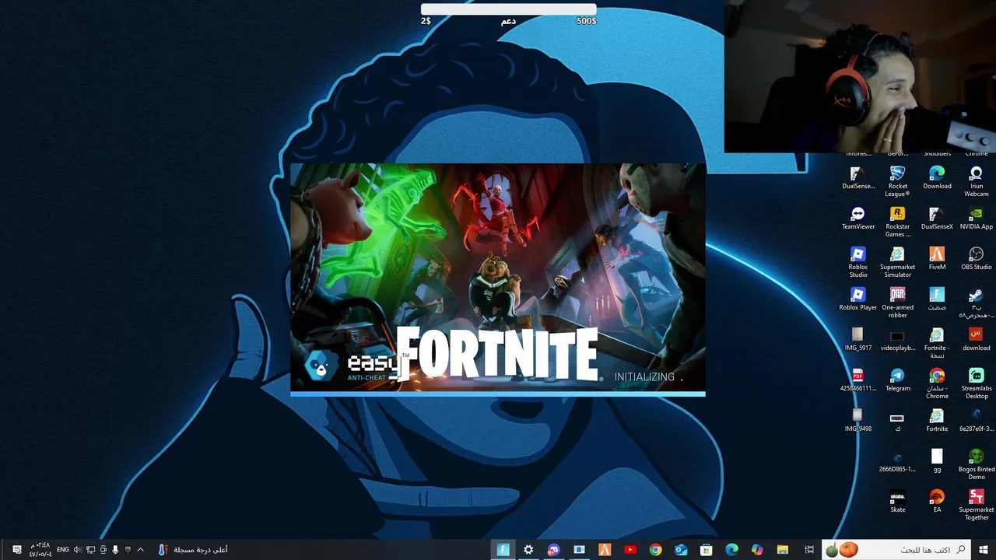This screenshot has height=560, width=996.
Task: Select the IMG_9498 file icon
Action: pyautogui.click(x=858, y=421)
